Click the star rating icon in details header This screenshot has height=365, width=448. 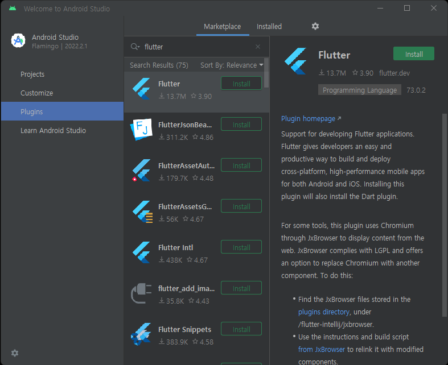355,73
